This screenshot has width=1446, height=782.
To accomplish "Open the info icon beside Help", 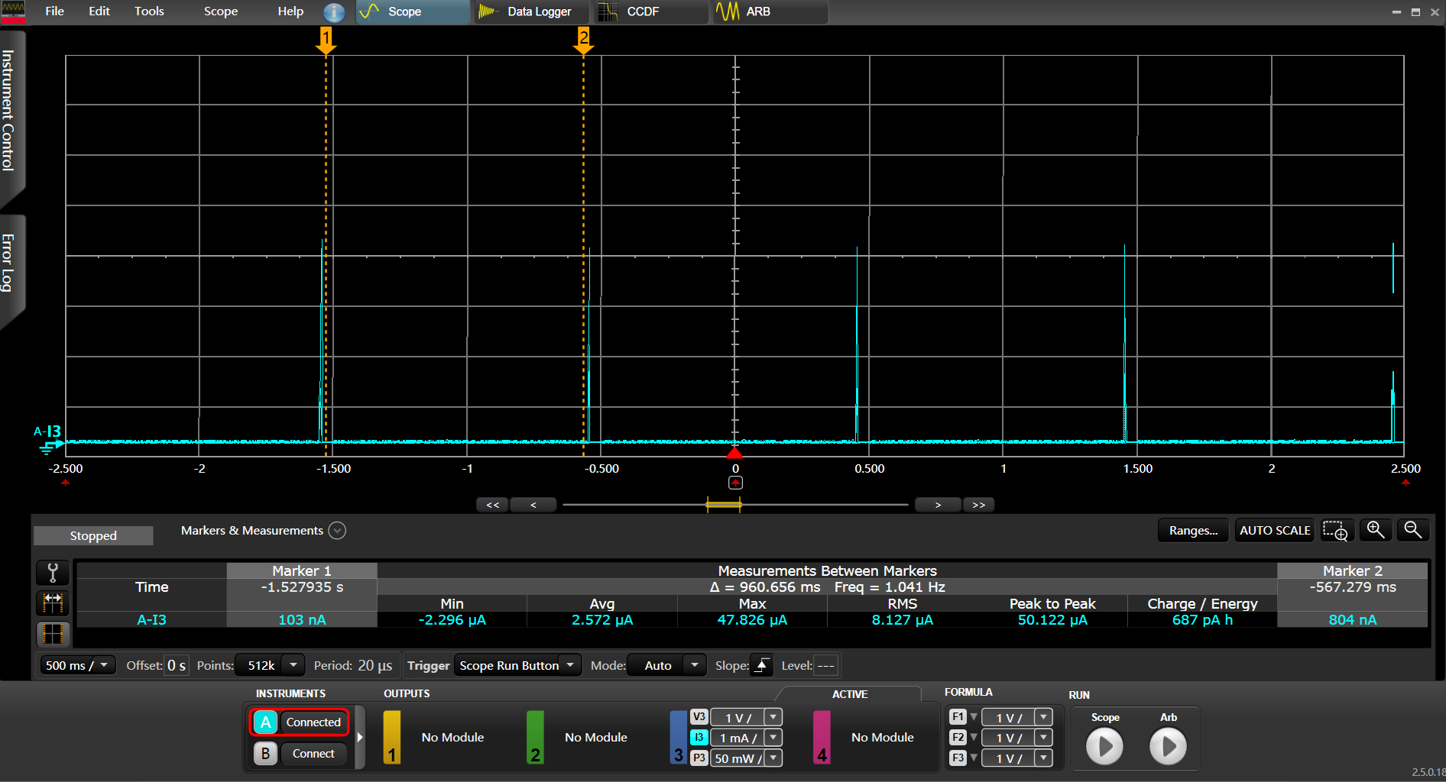I will click(x=334, y=11).
